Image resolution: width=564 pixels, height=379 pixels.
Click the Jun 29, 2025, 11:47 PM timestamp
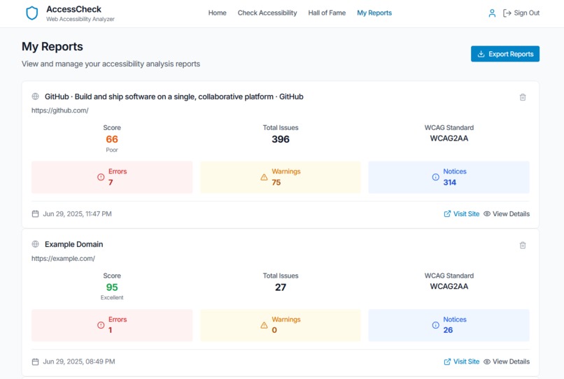[78, 214]
